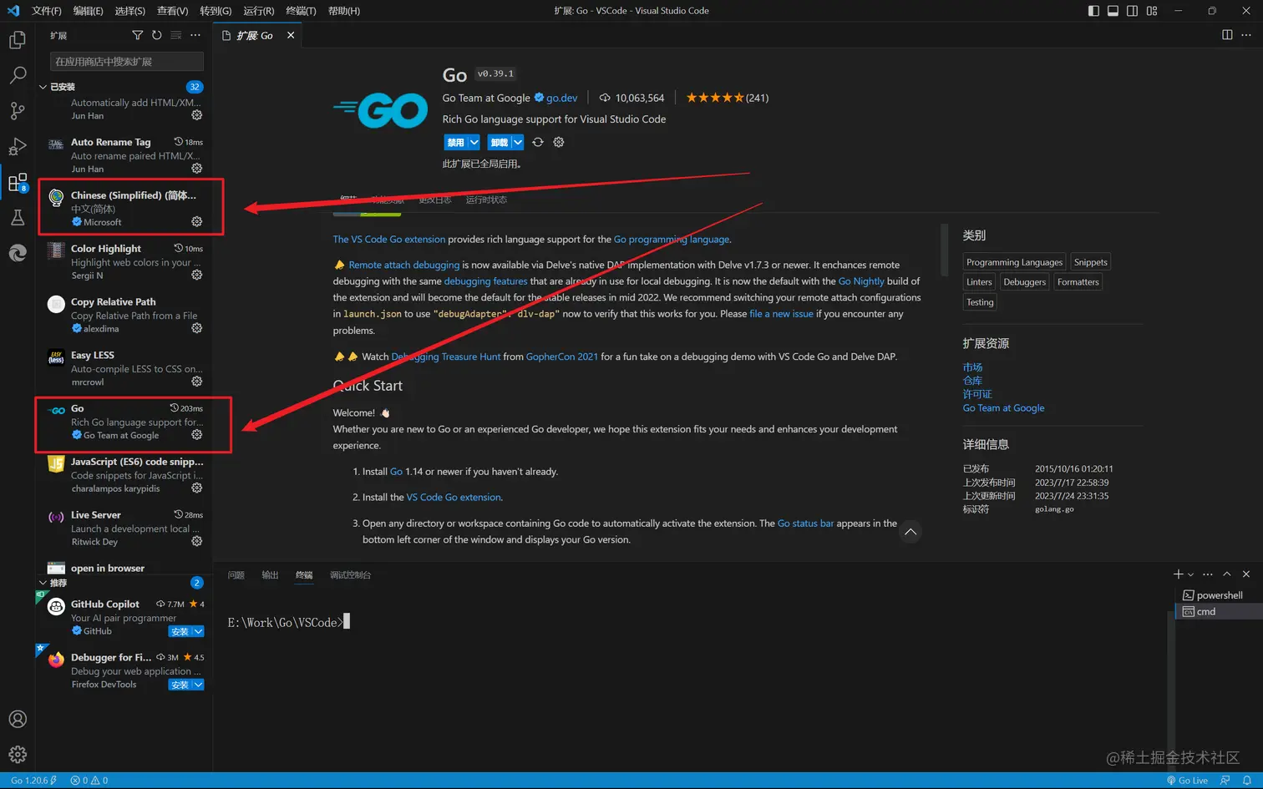Click the extension marketplace search box
The height and width of the screenshot is (789, 1263).
tap(127, 61)
